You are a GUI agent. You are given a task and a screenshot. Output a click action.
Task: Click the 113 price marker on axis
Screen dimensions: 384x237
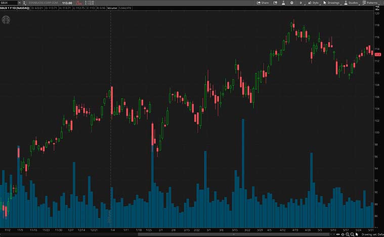[377, 53]
